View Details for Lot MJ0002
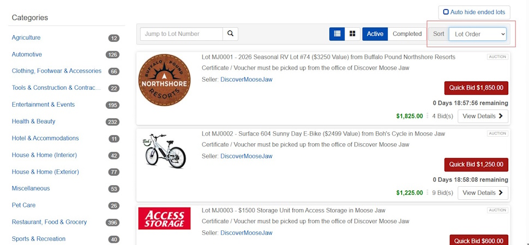 coord(483,193)
